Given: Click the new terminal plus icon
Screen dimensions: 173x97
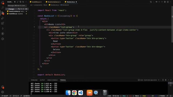Looking at the screenshot, I should click(159, 80).
